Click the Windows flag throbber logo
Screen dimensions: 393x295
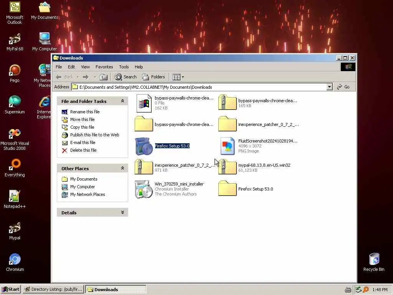348,67
